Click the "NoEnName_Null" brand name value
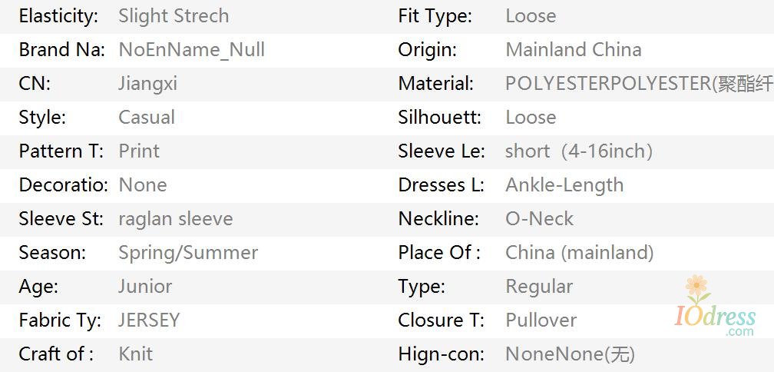 [191, 50]
